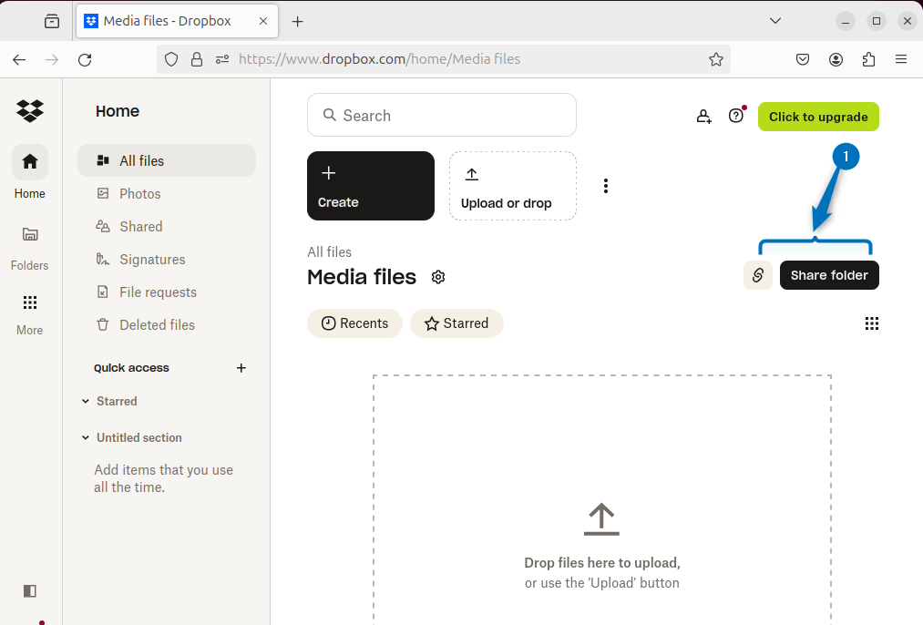923x625 pixels.
Task: Click the invite members icon
Action: (703, 117)
